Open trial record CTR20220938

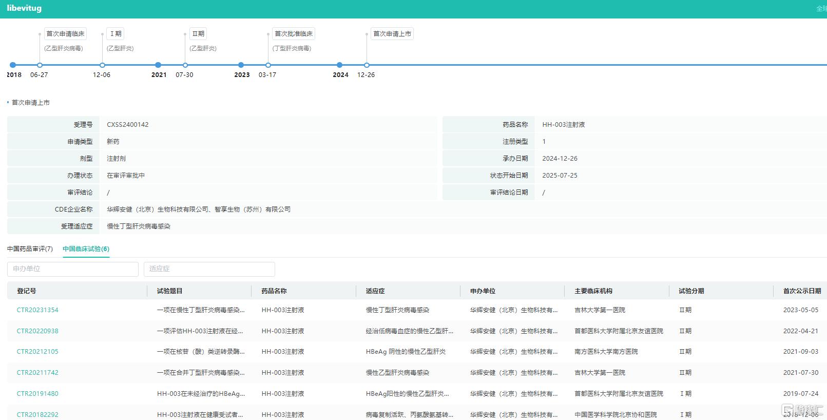click(37, 331)
